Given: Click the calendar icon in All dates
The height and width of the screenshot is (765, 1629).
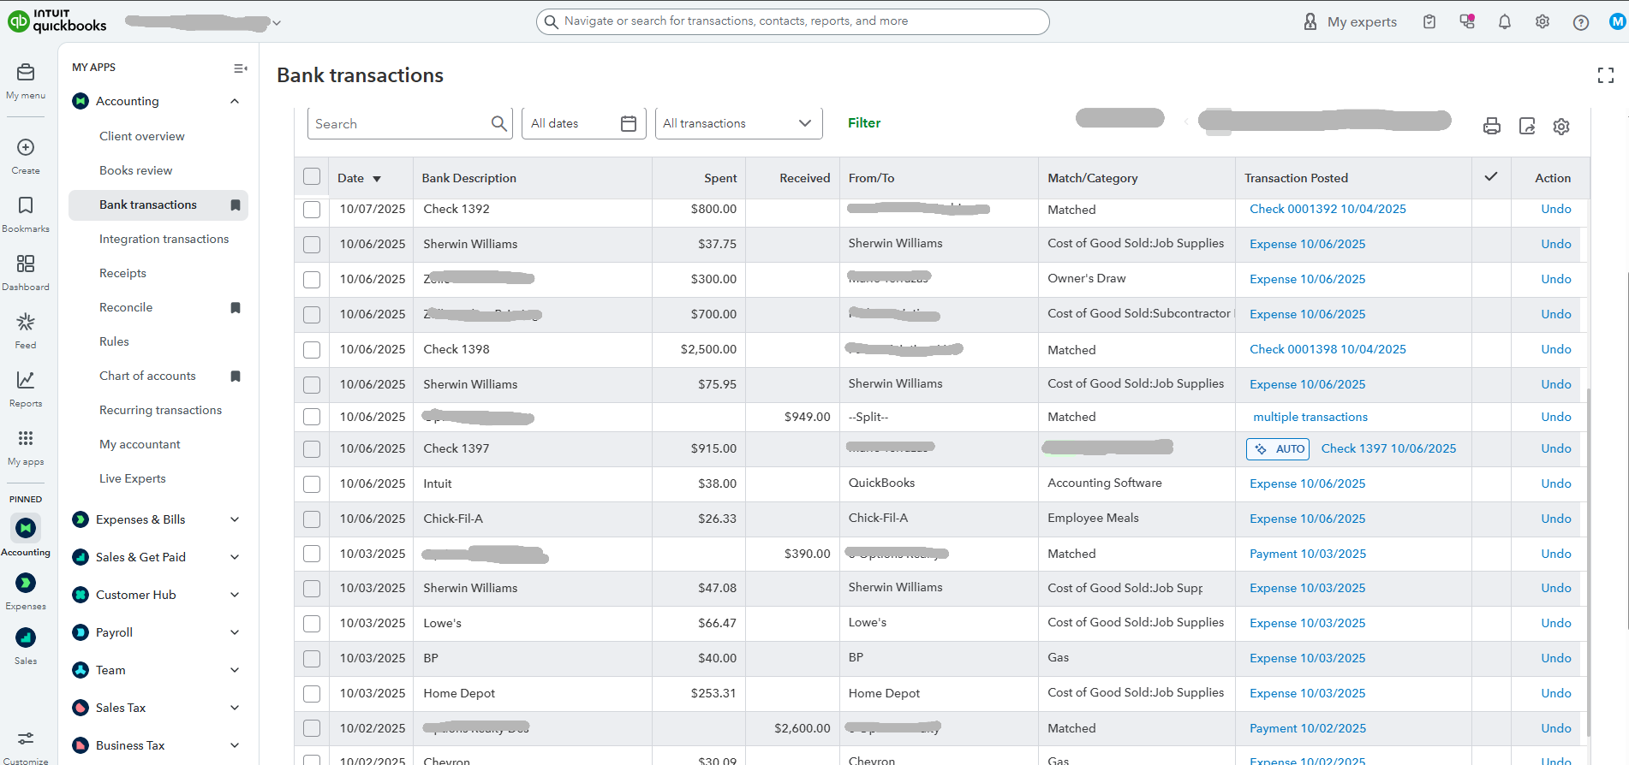Looking at the screenshot, I should (x=629, y=123).
